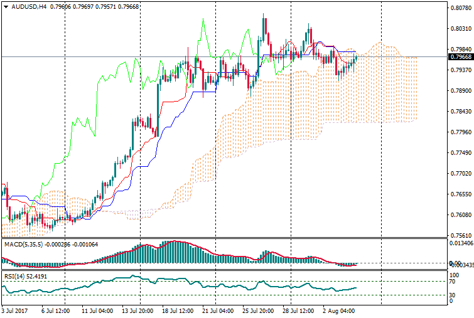Select the 6 Jul 12:00 time label
The image size is (474, 318).
click(x=55, y=310)
